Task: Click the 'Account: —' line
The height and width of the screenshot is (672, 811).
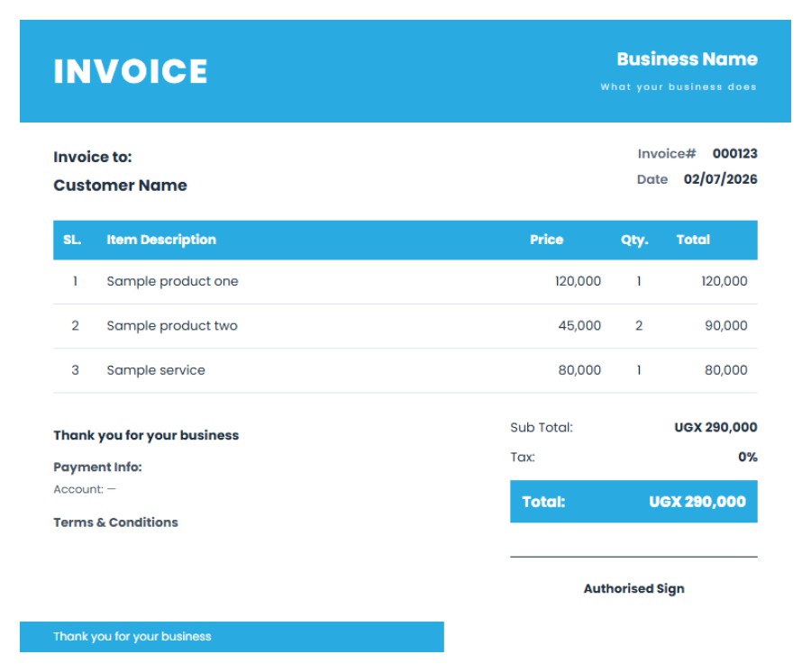Action: (x=85, y=489)
